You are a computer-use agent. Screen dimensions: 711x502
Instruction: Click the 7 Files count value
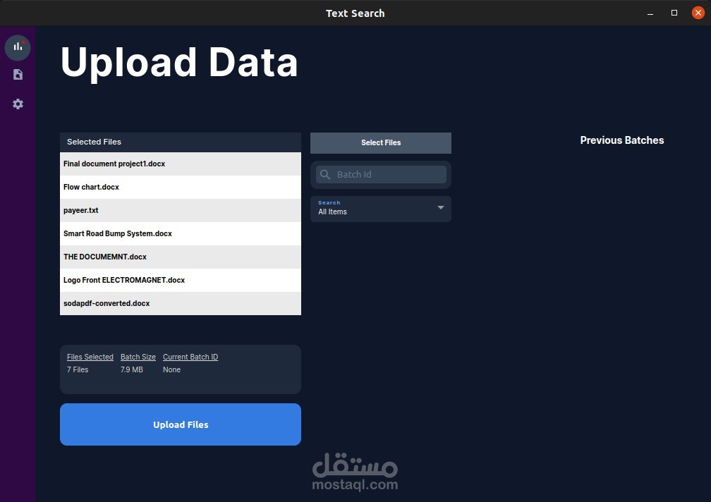click(78, 369)
